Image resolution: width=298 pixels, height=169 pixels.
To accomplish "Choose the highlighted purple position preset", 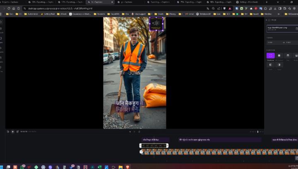I will [270, 55].
